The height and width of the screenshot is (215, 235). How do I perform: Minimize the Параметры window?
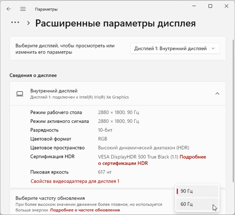click(194, 6)
